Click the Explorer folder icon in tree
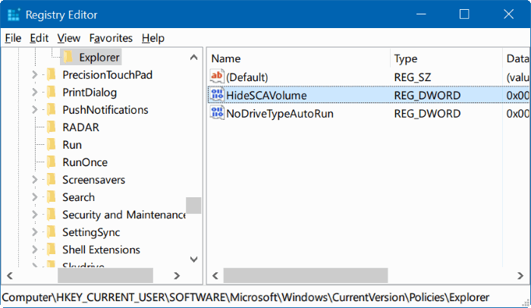This screenshot has width=531, height=308. 68,57
